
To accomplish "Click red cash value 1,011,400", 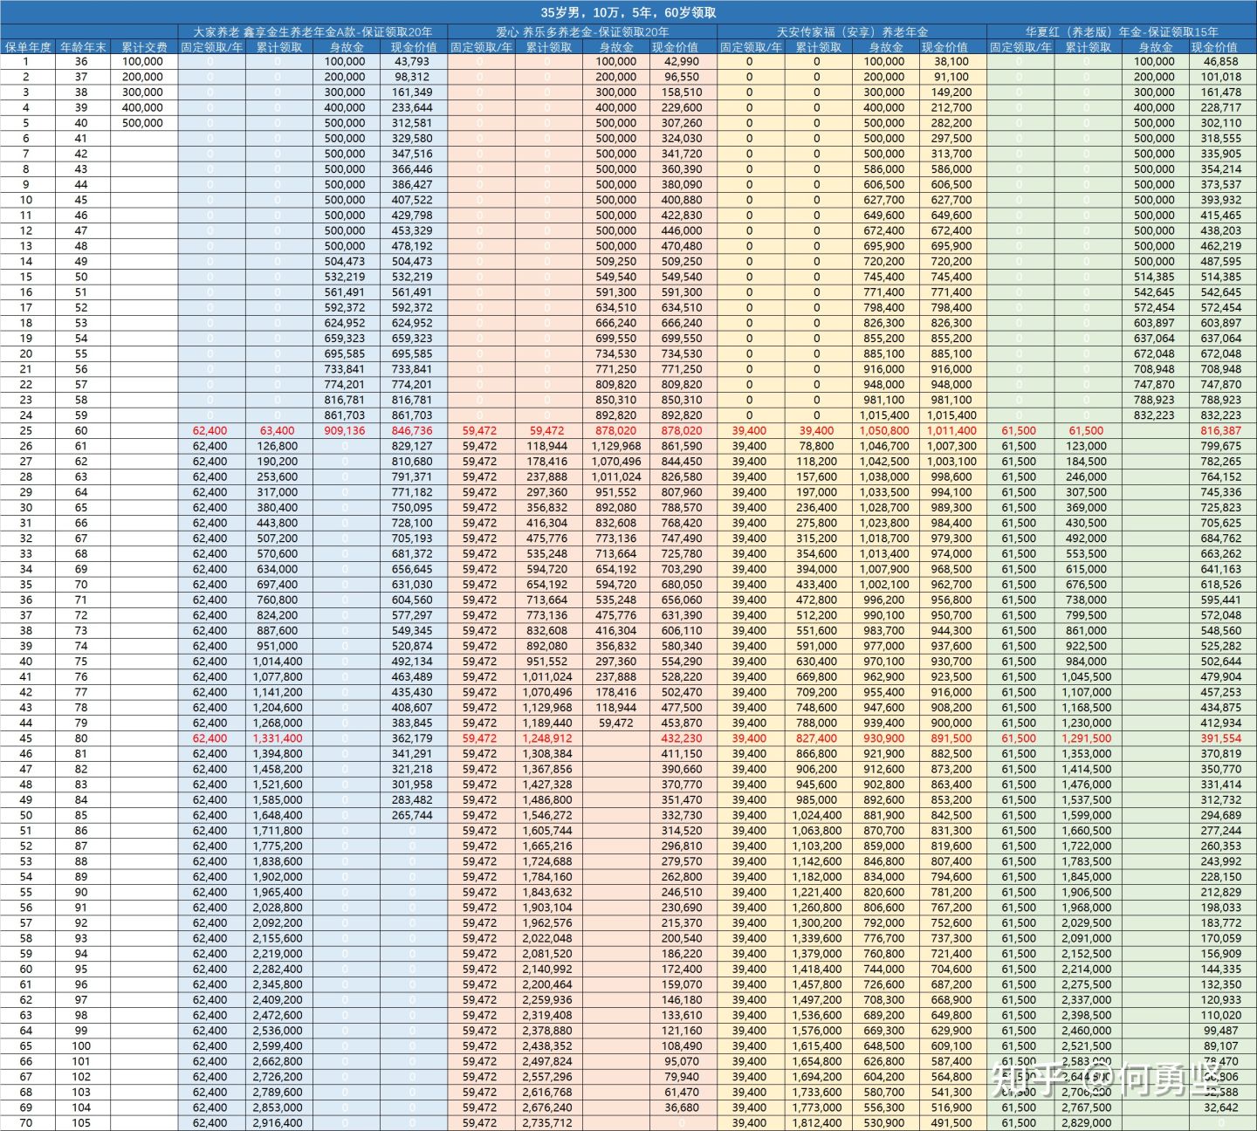I will pos(951,431).
